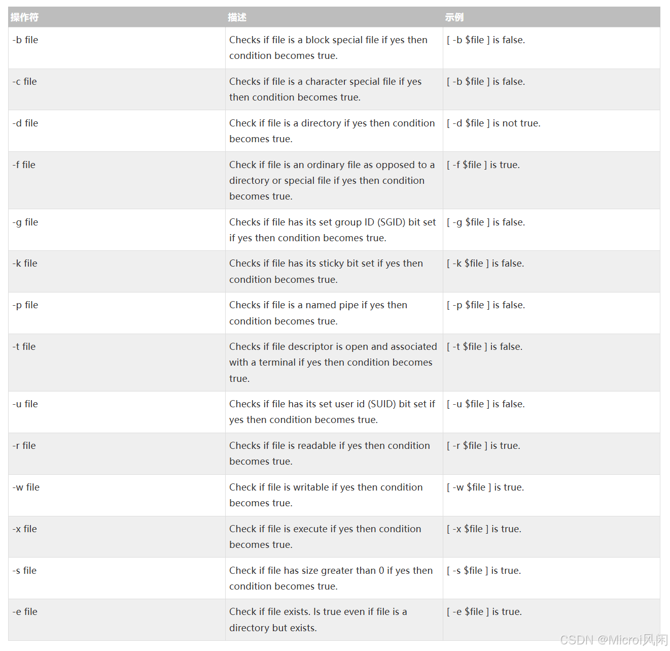Screen dimensions: 670x651
Task: Click the SUID bit description text
Action: [x=332, y=412]
